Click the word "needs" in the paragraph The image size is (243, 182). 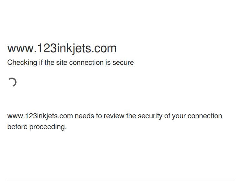click(84, 116)
